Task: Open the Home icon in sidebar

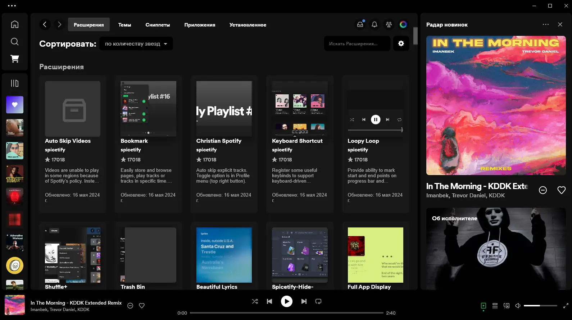Action: tap(15, 24)
